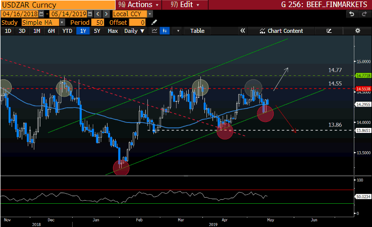Open the start date calendar picker
This screenshot has height=227, width=372.
41,14
